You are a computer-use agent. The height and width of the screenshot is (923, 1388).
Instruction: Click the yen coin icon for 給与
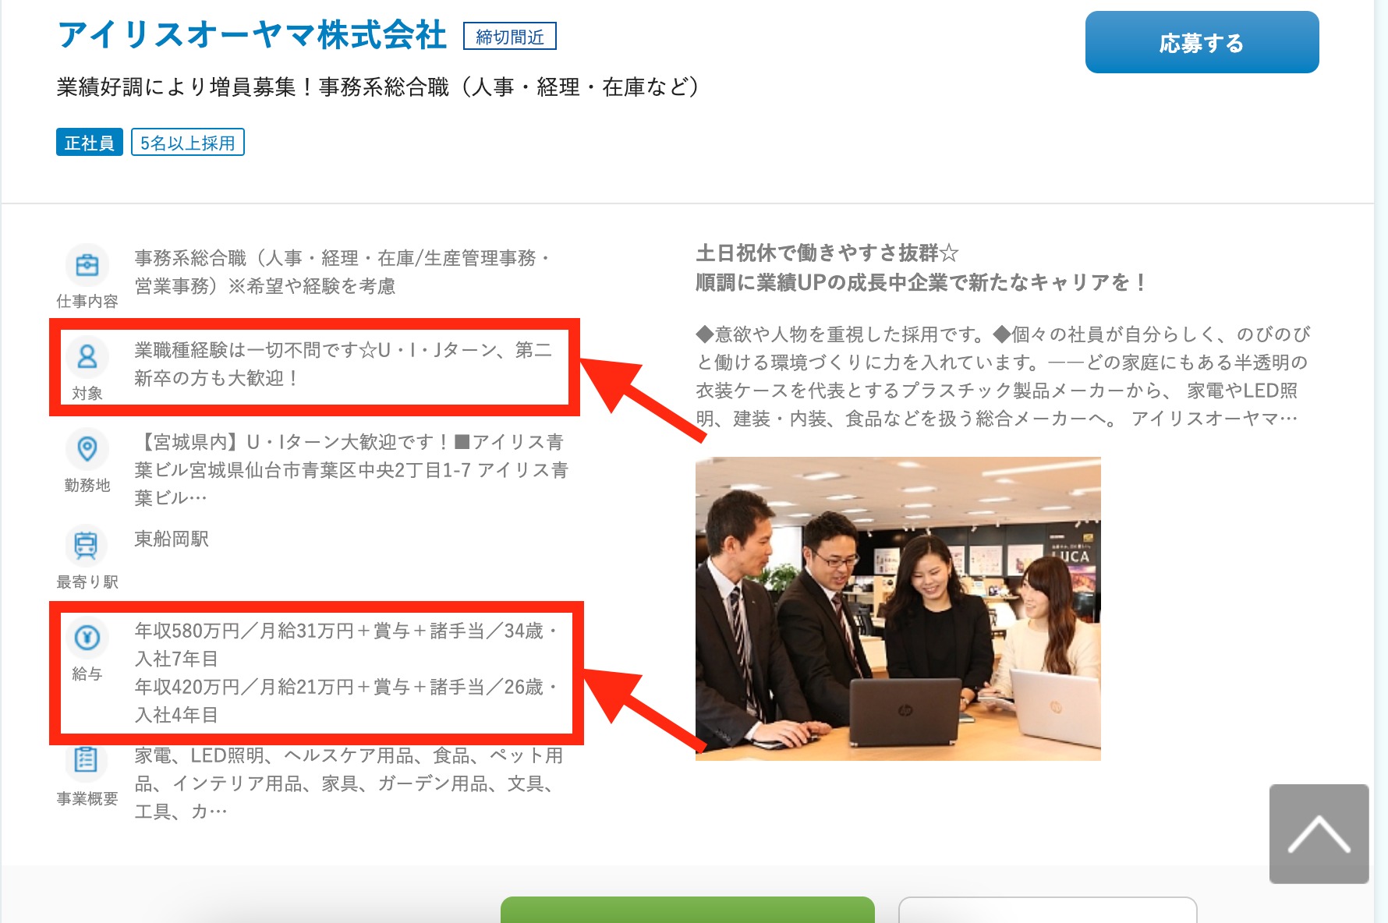click(x=87, y=638)
